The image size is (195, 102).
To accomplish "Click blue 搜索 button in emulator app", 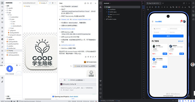I will [x=168, y=36].
